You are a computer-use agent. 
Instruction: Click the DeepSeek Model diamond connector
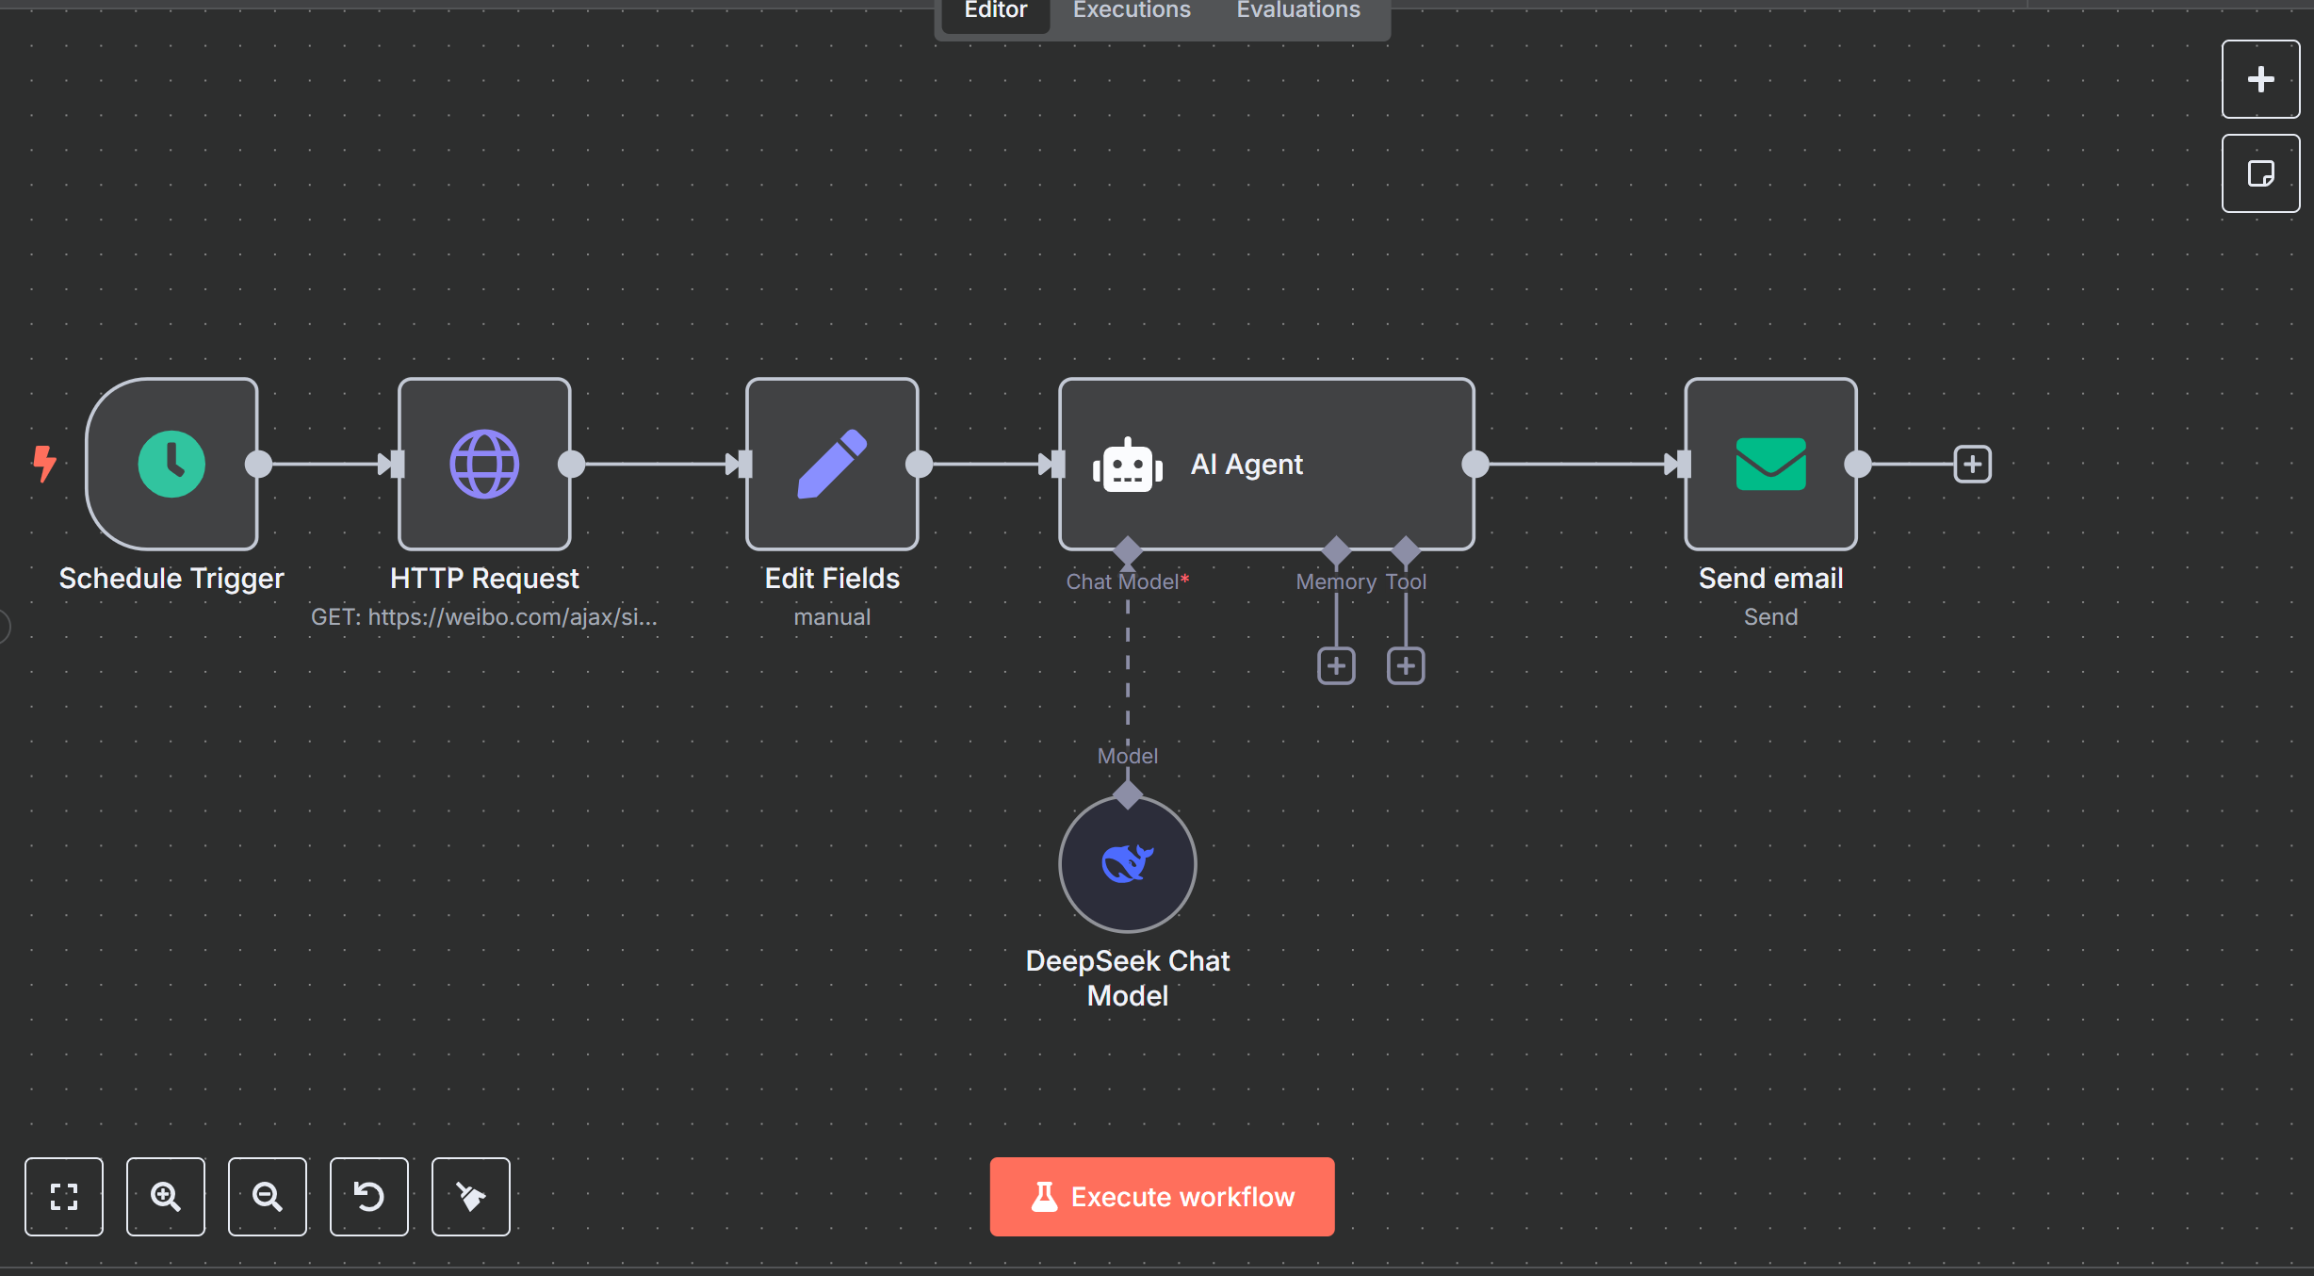1128,794
